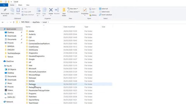Select the PlaceholderTileLogoFolder folder
This screenshot has width=186, height=104.
[x=39, y=90]
